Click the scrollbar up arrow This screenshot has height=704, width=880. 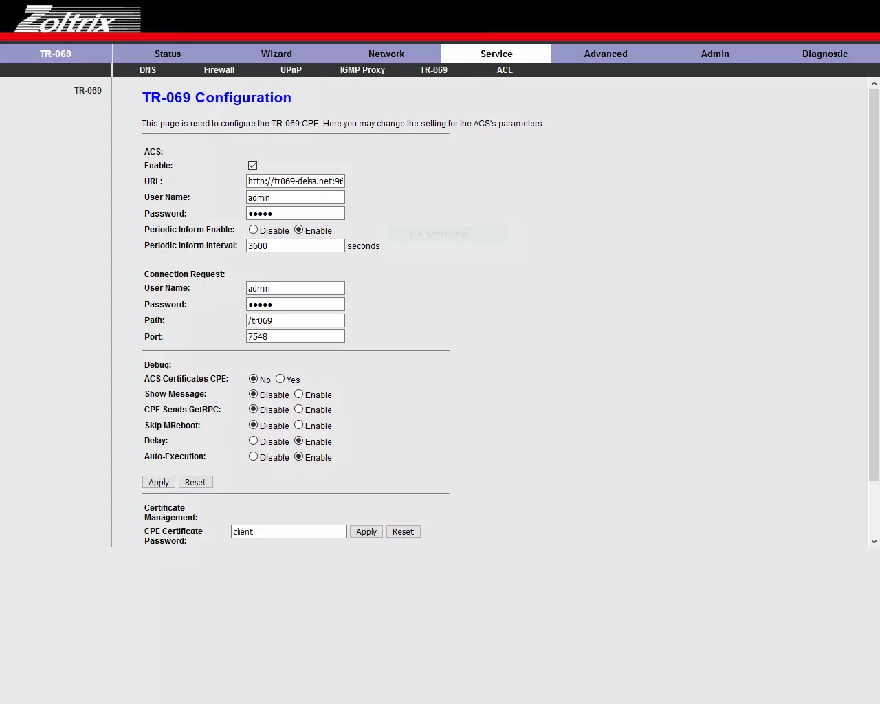pyautogui.click(x=874, y=83)
